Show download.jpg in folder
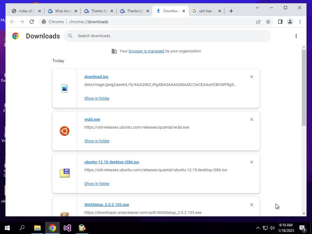This screenshot has width=312, height=234. [97, 98]
